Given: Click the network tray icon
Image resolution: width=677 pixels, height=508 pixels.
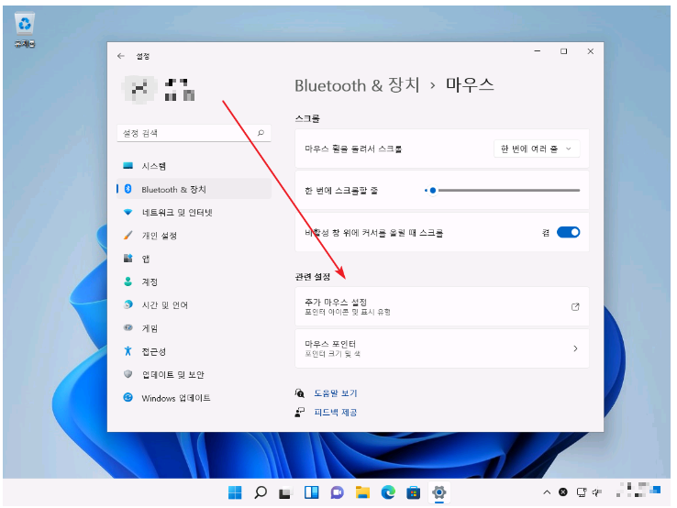Looking at the screenshot, I should (x=582, y=492).
